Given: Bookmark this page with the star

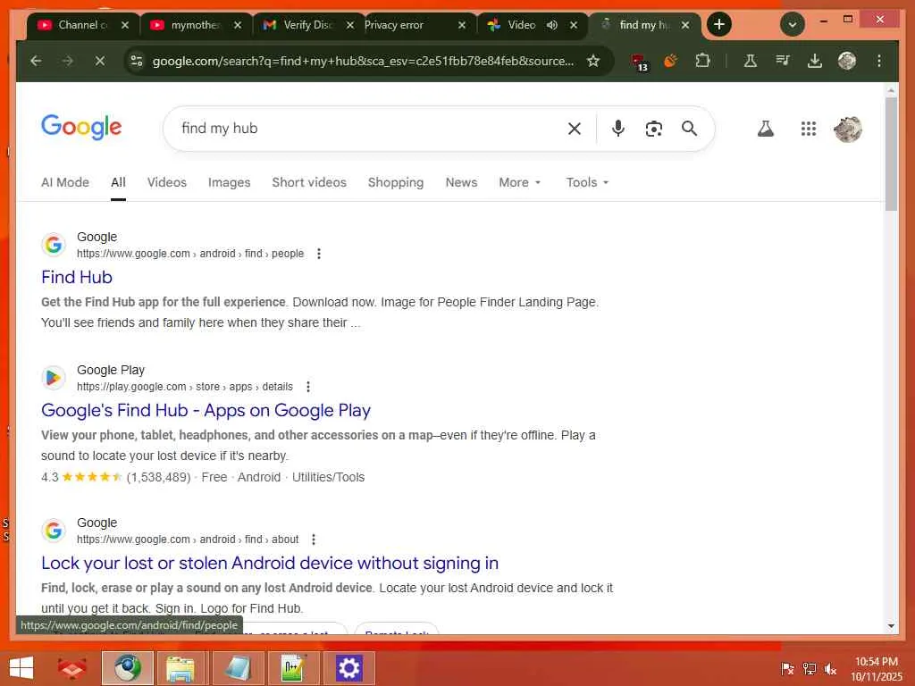Looking at the screenshot, I should point(593,61).
